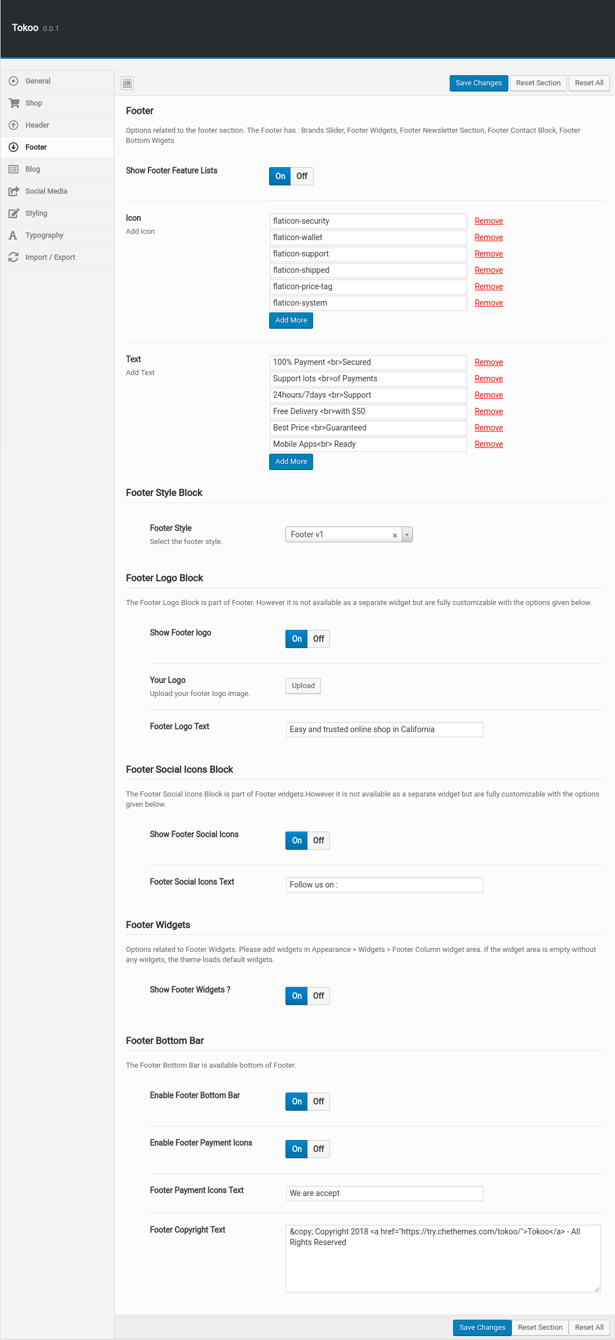Remove the 100% Payment Secured text
Viewport: 615px width, 1340px height.
(x=489, y=362)
